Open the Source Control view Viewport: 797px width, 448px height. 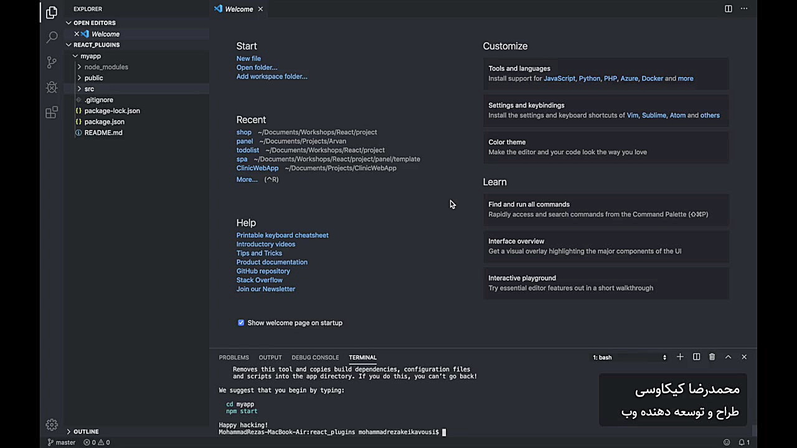pos(52,62)
